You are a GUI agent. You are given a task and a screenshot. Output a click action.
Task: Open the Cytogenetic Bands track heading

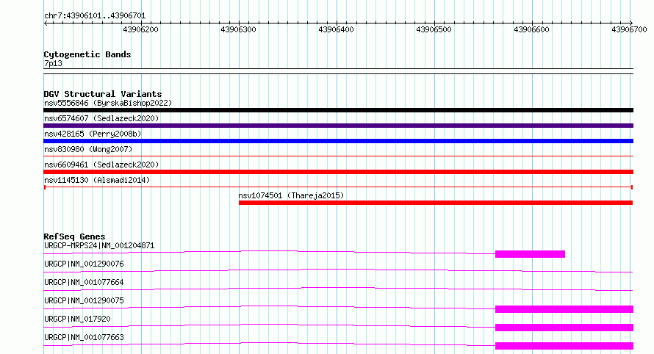(x=87, y=54)
